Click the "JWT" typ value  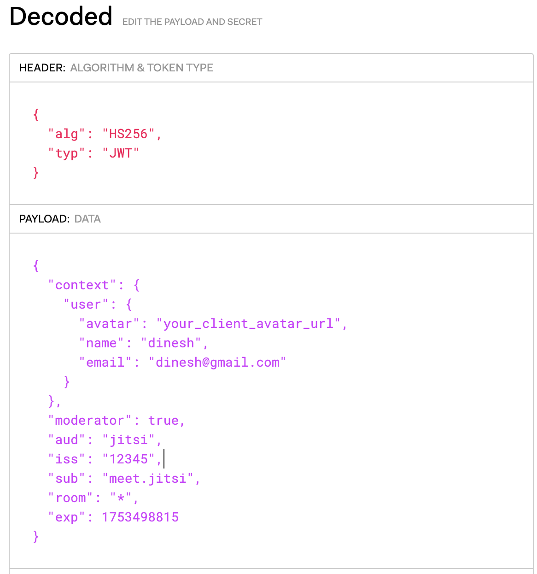pyautogui.click(x=121, y=153)
